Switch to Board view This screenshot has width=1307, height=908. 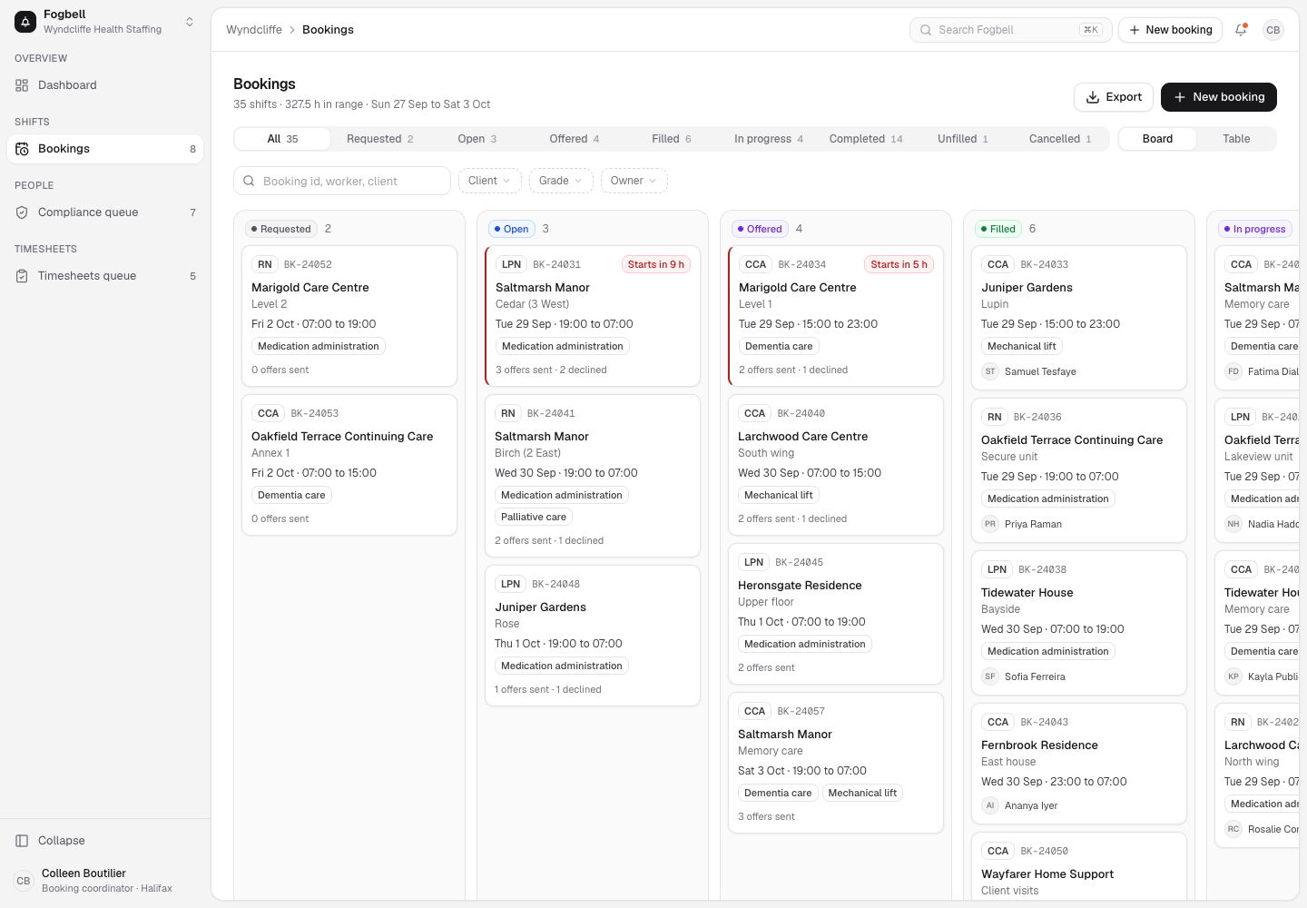click(1157, 139)
